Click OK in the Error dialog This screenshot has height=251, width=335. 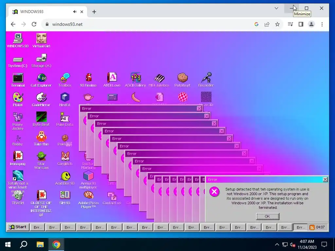coord(268,216)
